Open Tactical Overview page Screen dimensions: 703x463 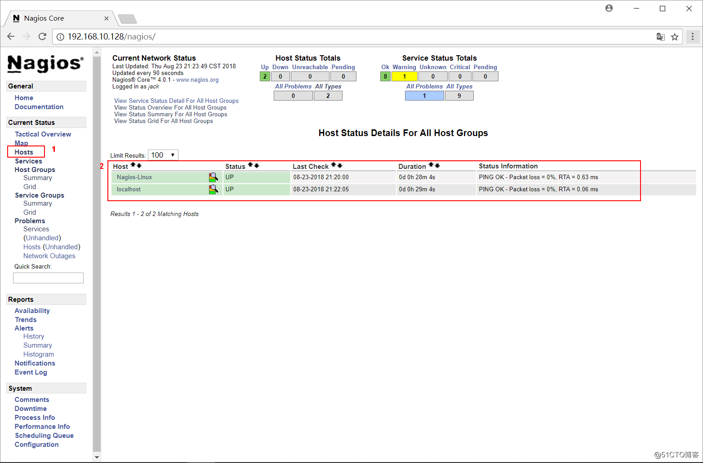pos(43,134)
